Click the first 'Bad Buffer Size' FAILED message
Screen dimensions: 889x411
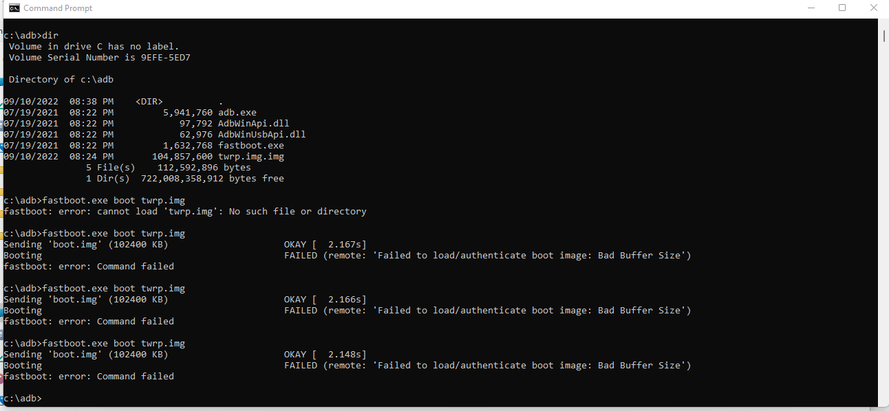click(x=488, y=256)
